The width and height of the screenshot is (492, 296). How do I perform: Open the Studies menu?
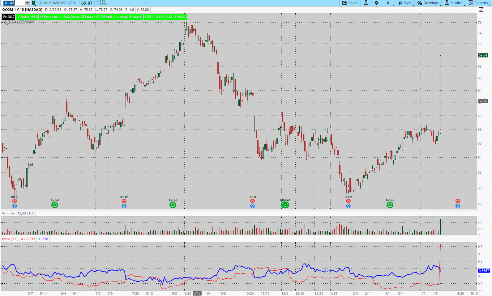[454, 3]
